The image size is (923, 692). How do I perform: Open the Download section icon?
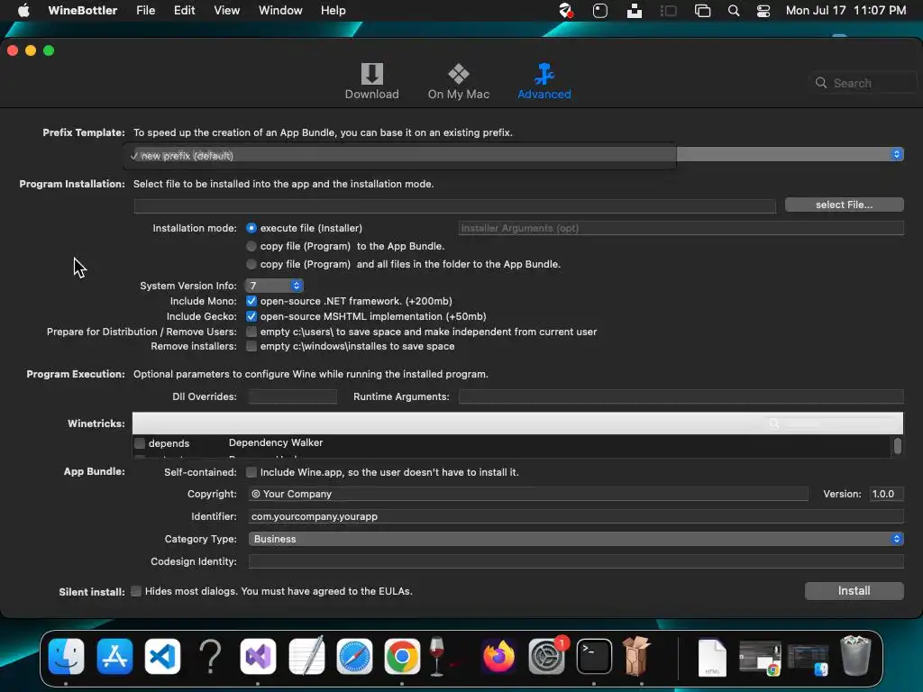[x=371, y=81]
